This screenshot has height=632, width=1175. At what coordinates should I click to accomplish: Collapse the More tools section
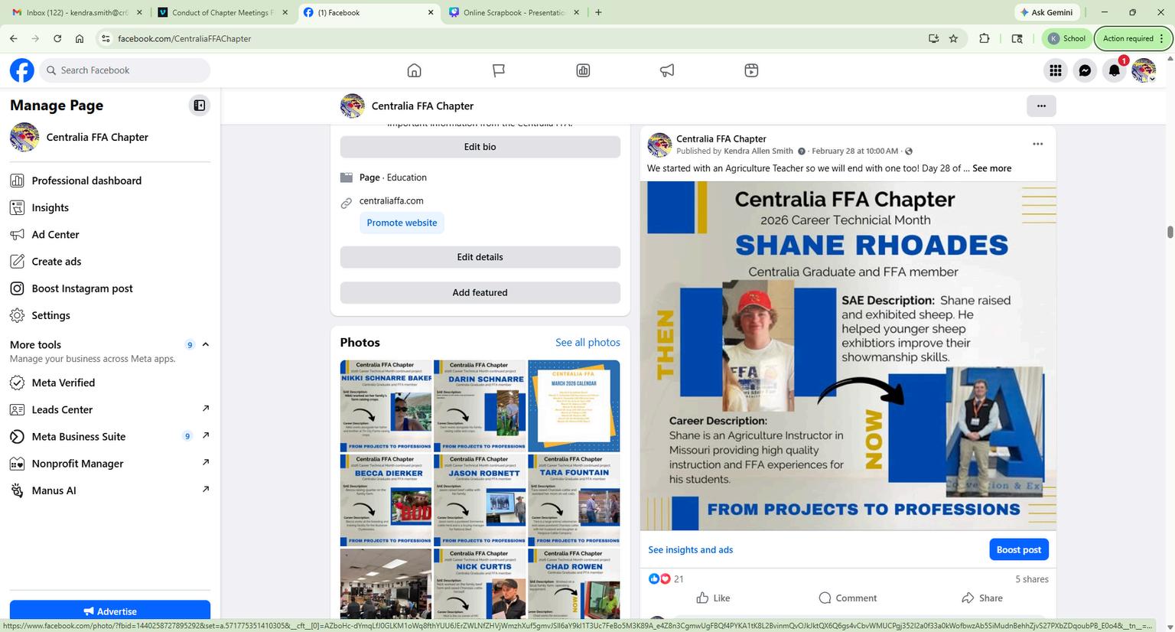click(205, 344)
